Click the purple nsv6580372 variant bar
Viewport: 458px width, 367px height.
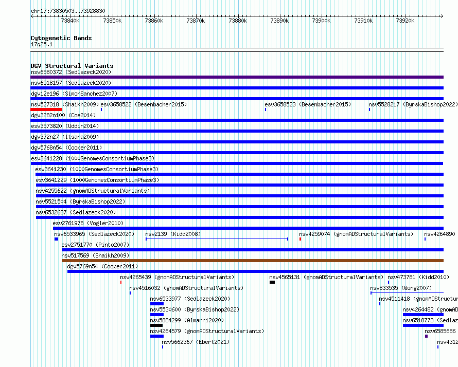coord(237,77)
